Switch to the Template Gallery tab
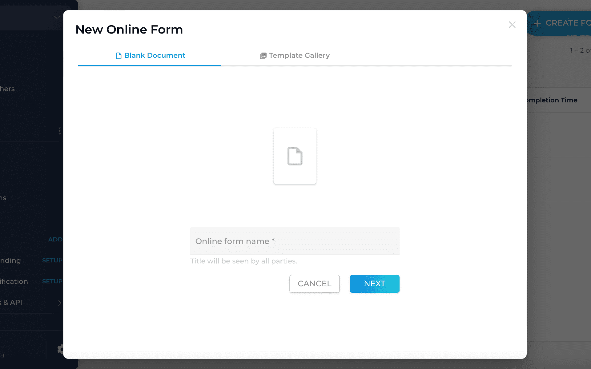 294,55
